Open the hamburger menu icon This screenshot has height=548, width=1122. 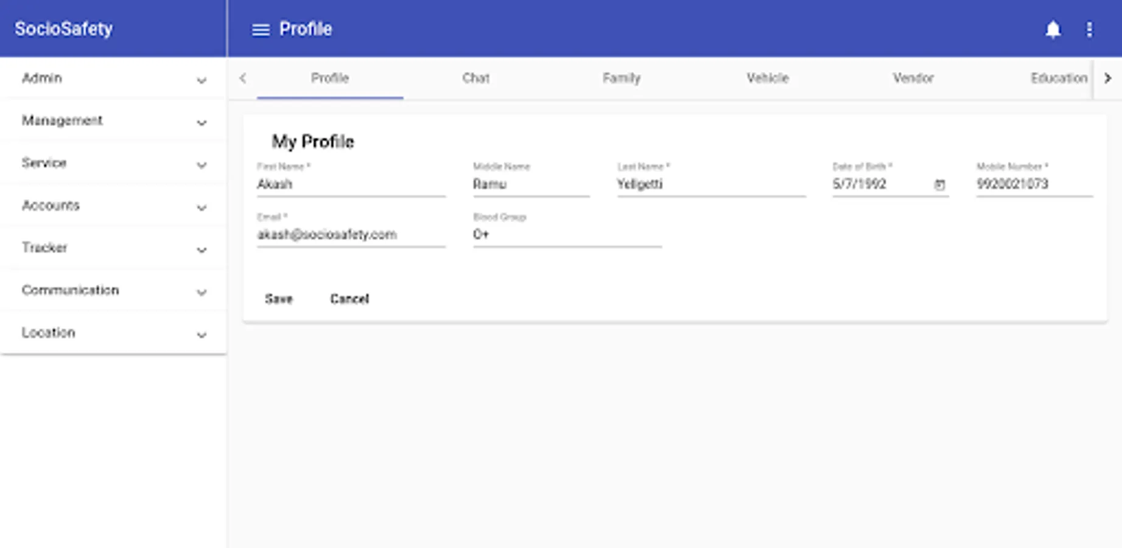pyautogui.click(x=261, y=29)
